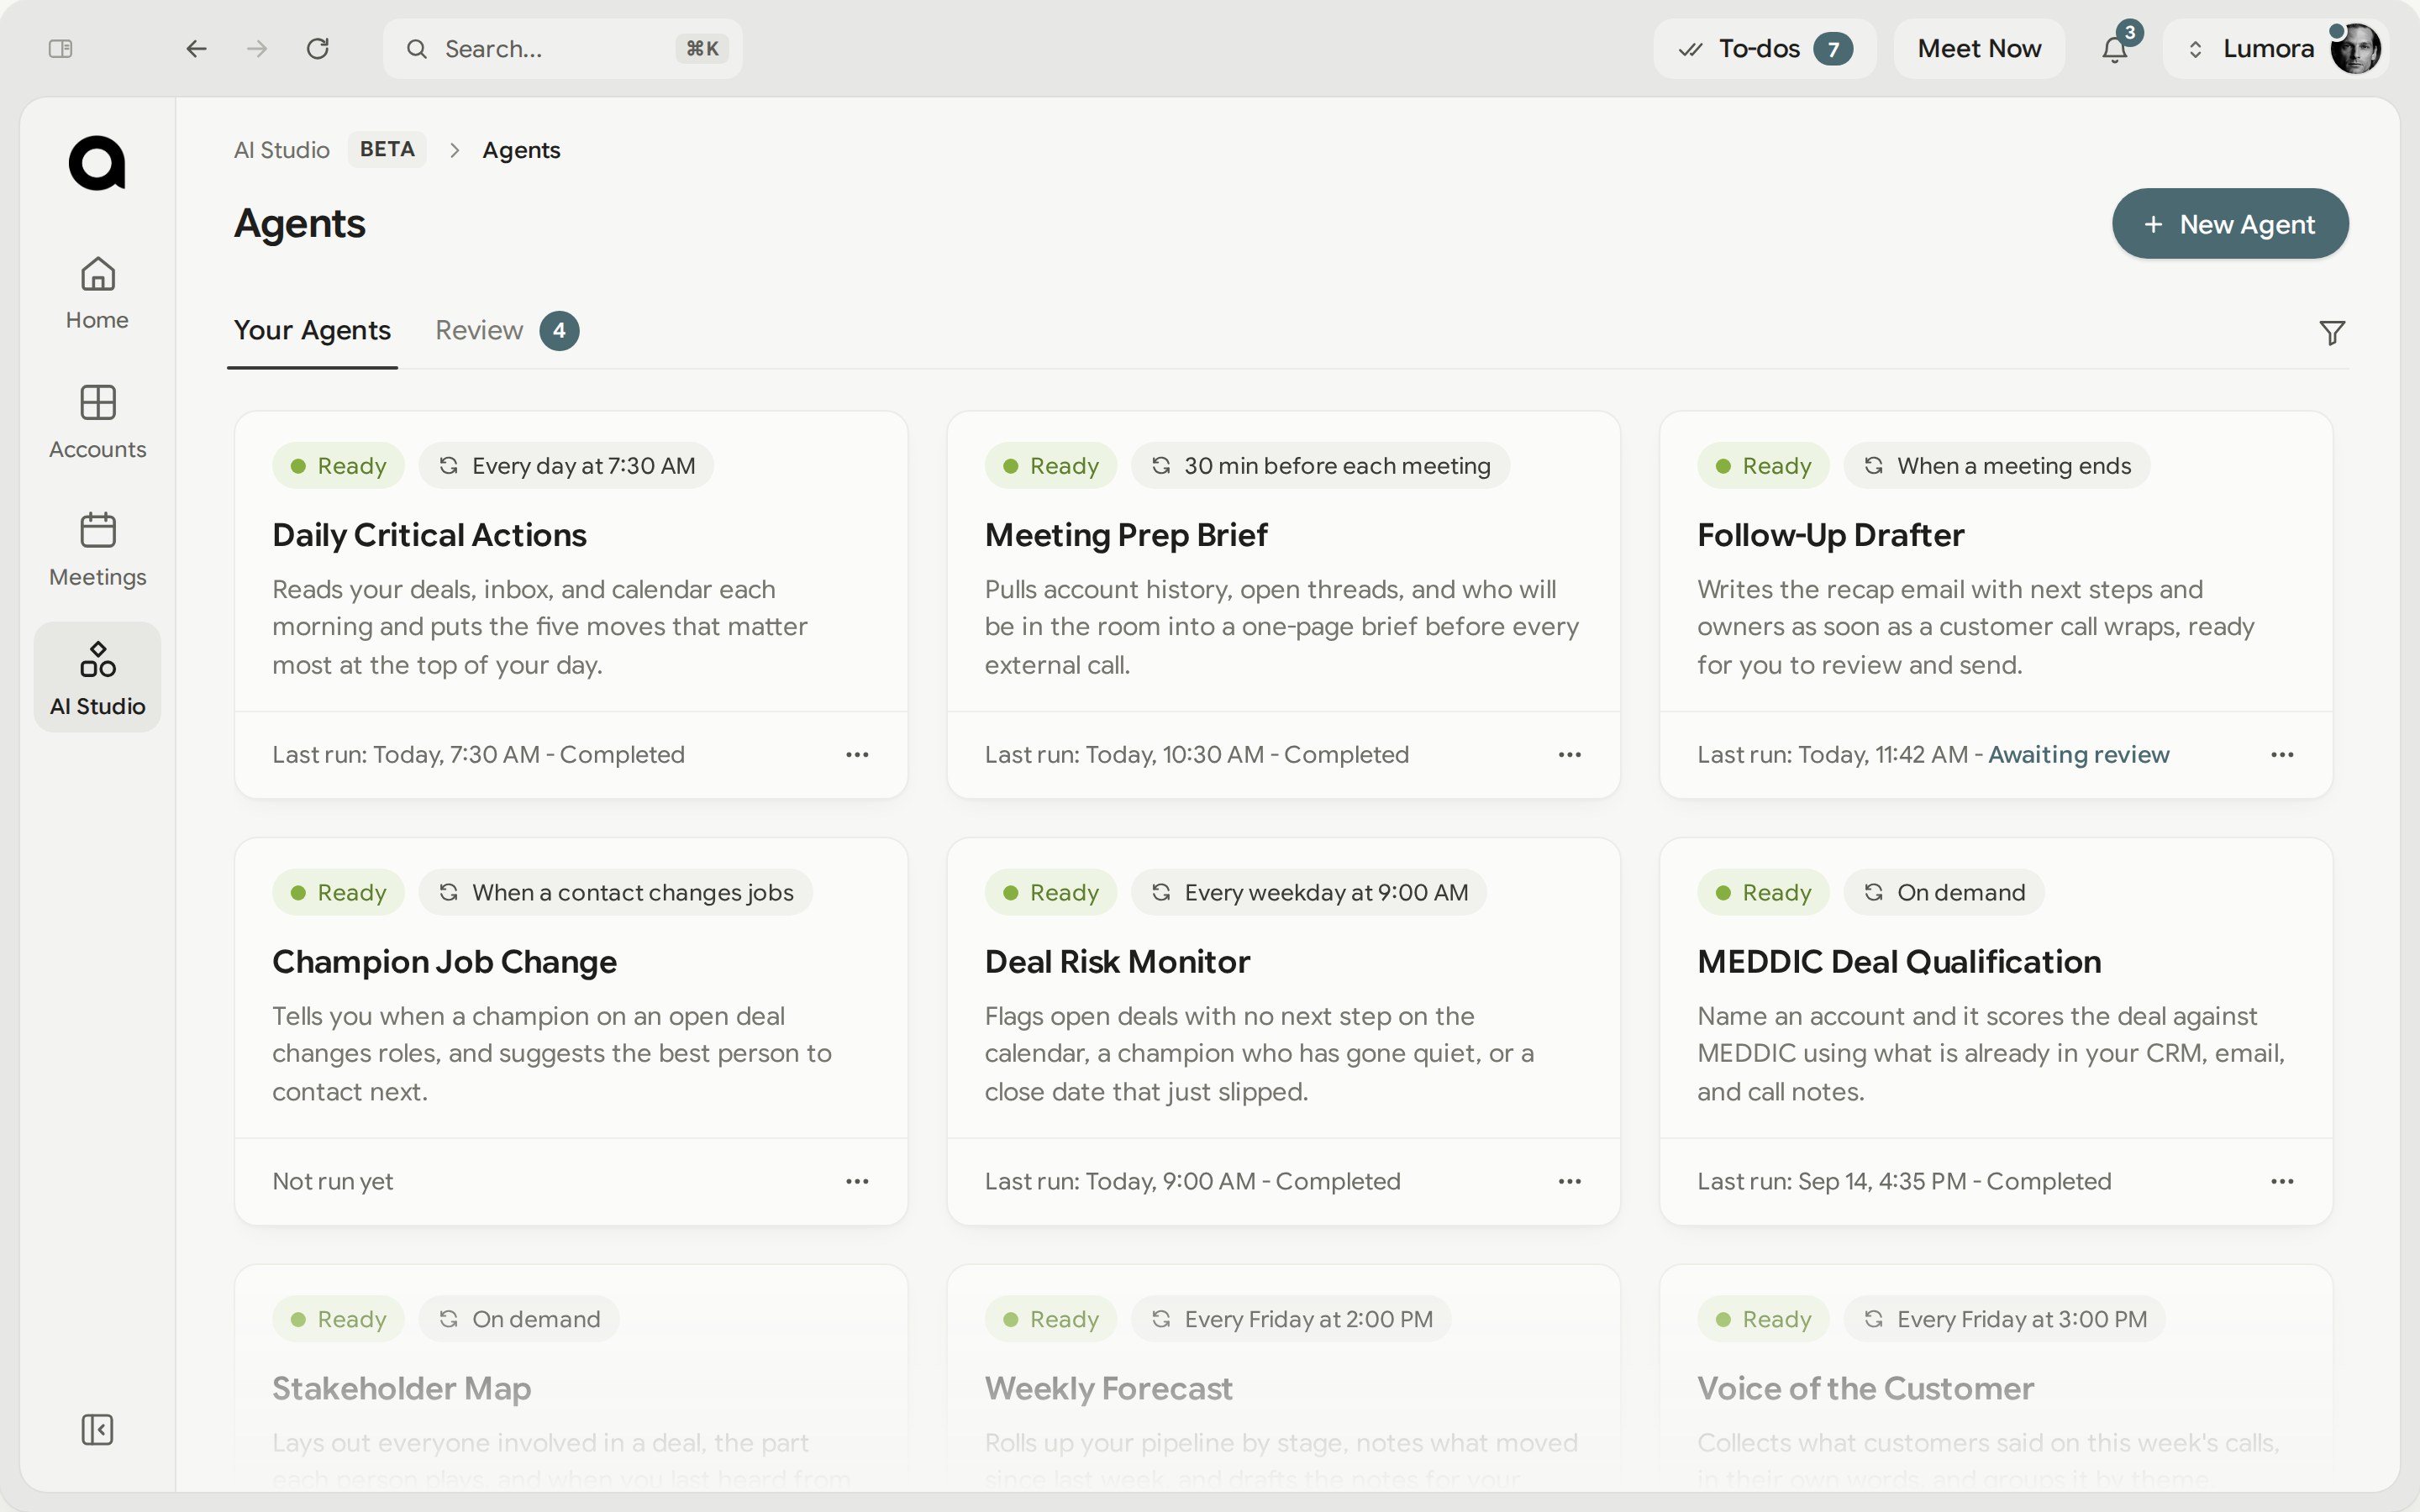Open the filter funnel icon
Image resolution: width=2420 pixels, height=1512 pixels.
point(2332,333)
